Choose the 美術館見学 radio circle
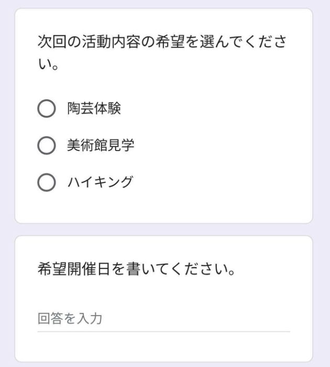This screenshot has width=330, height=367. pyautogui.click(x=47, y=145)
